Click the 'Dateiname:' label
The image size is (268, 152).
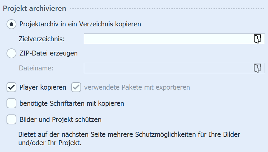[x=36, y=68]
